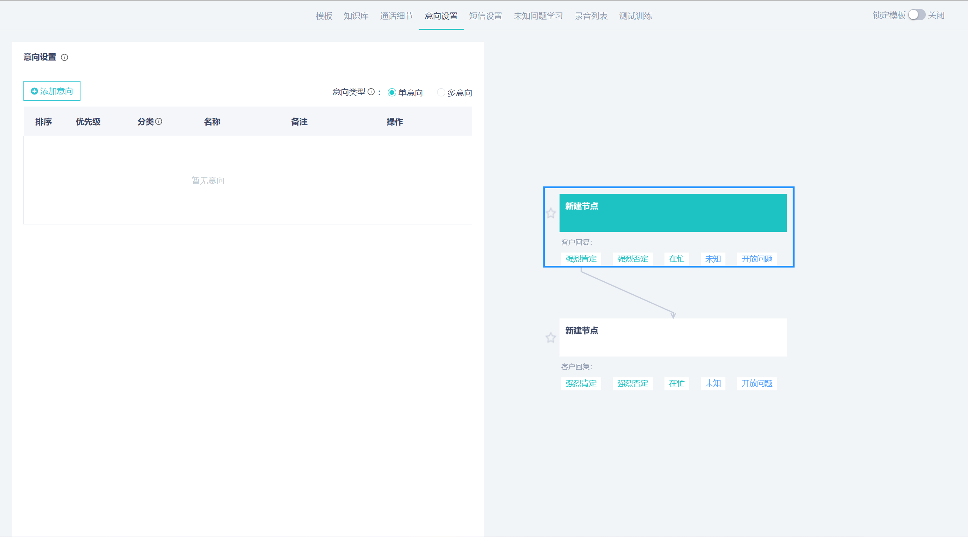
Task: Click 开放问题 tag in the highlighted node
Action: click(757, 259)
